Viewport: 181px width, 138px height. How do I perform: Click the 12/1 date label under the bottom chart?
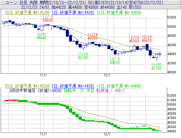click(107, 134)
